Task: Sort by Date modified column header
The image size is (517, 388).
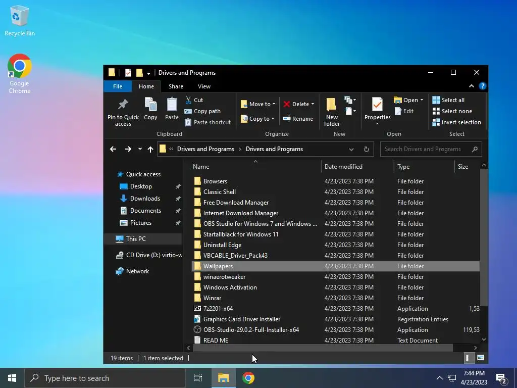Action: [357, 167]
